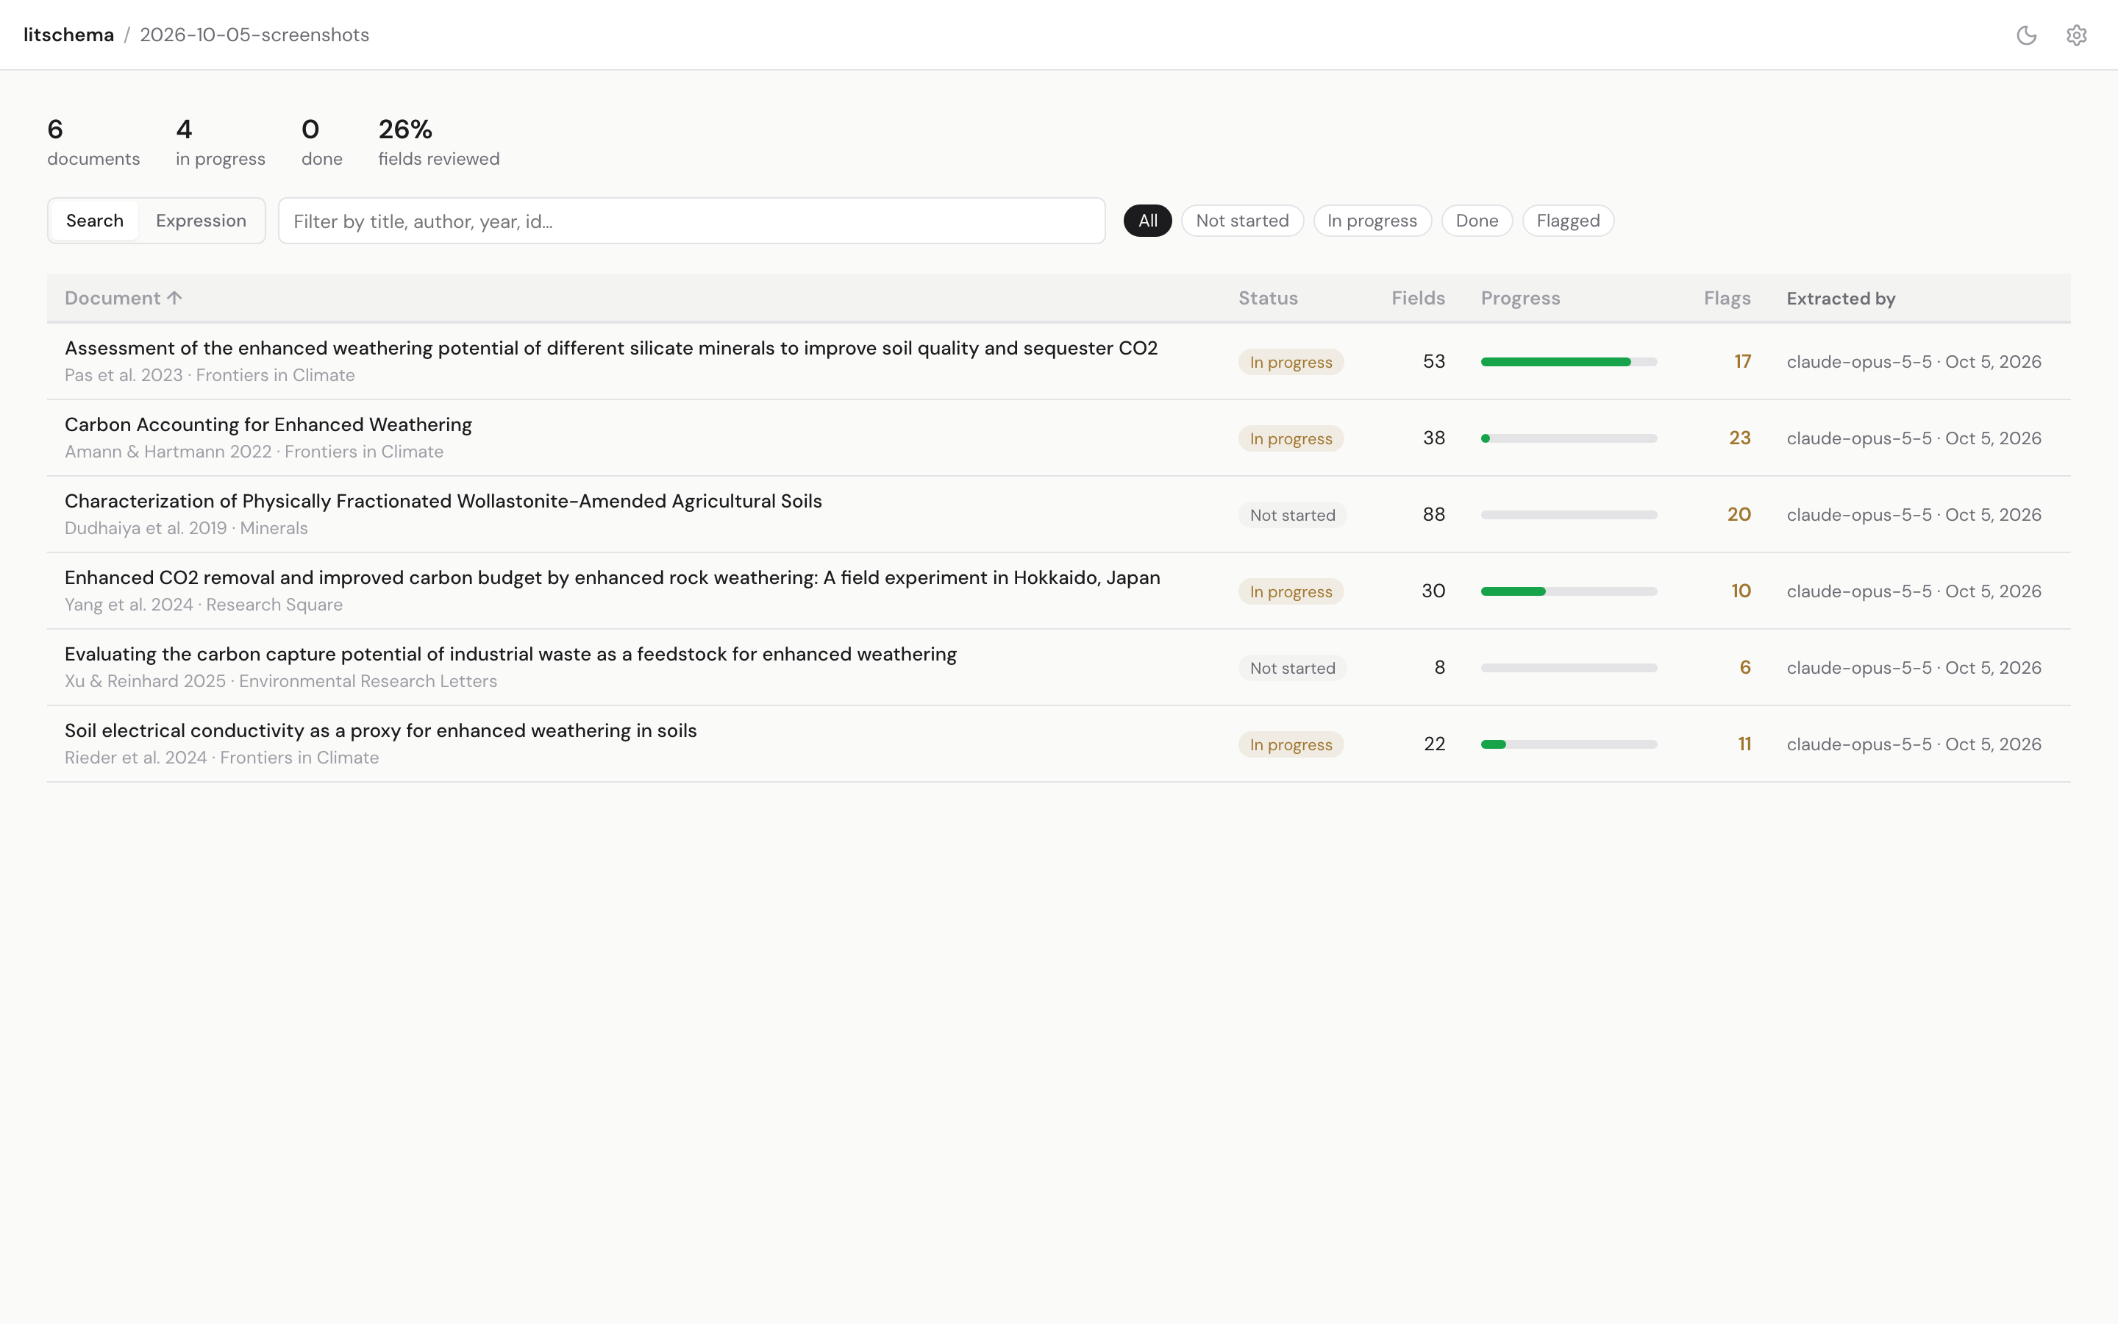Viewport: 2118px width, 1324px height.
Task: Select the All status filter
Action: [x=1147, y=221]
